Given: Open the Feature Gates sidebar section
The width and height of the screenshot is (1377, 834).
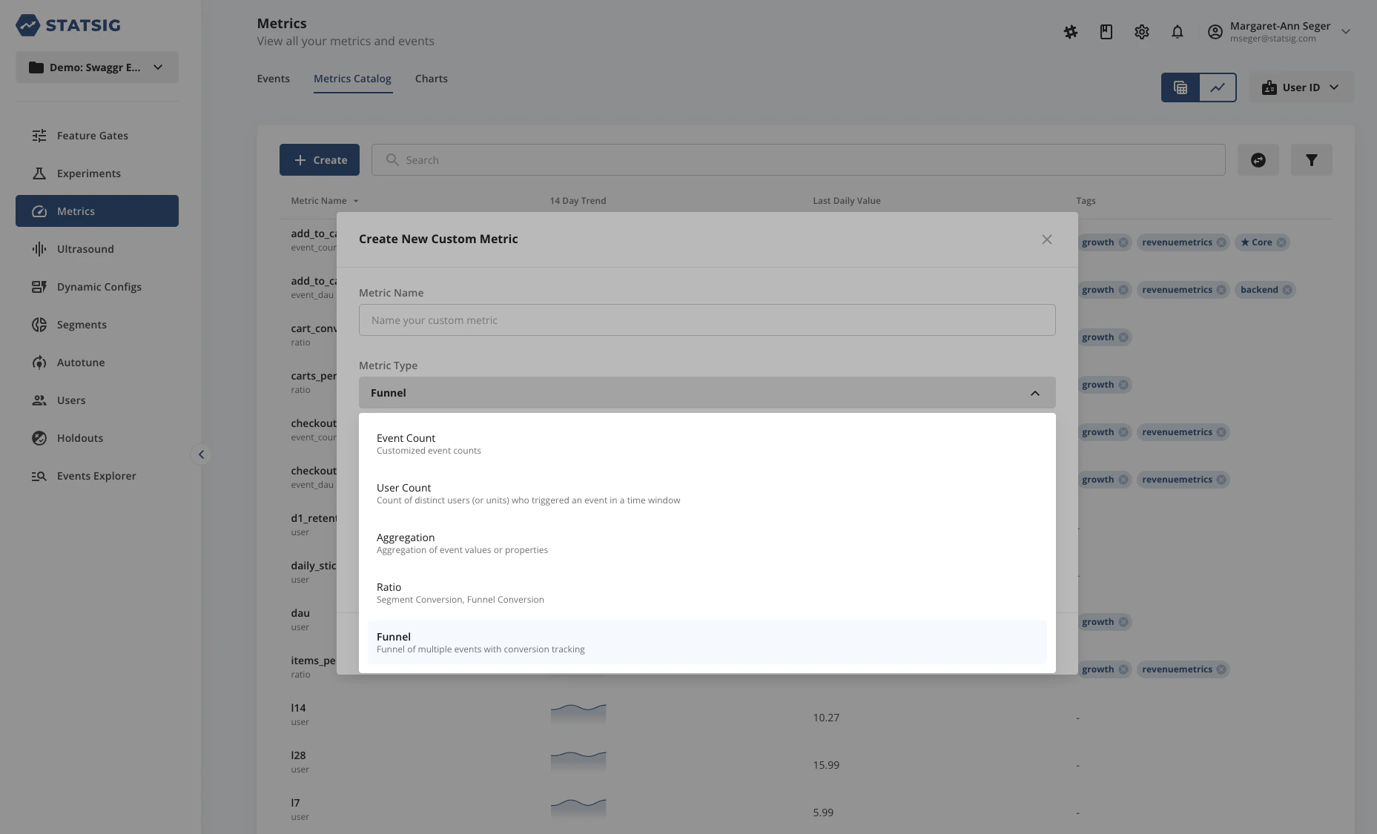Looking at the screenshot, I should 92,136.
